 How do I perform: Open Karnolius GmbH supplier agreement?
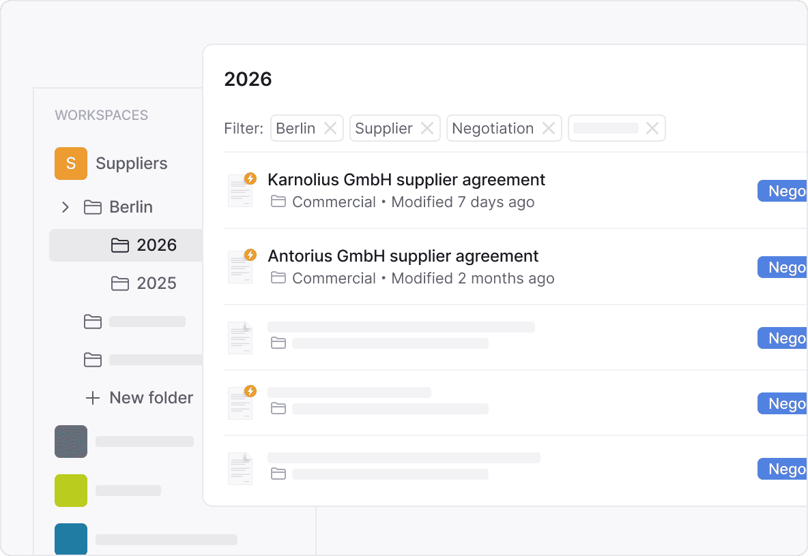[x=406, y=180]
